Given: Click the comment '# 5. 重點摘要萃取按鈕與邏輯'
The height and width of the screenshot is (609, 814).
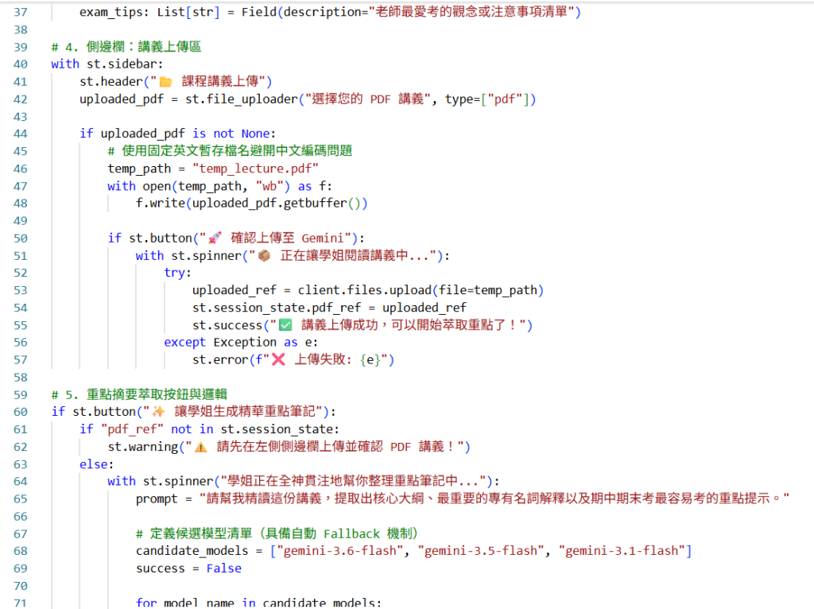Looking at the screenshot, I should (139, 394).
